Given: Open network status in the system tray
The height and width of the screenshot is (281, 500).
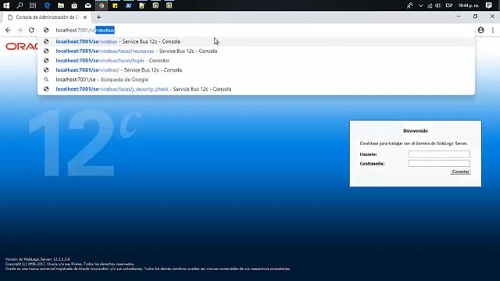Looking at the screenshot, I should 430,5.
